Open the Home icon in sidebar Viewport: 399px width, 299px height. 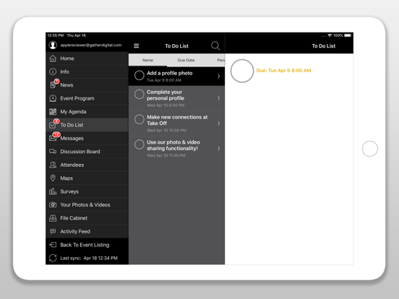point(53,58)
